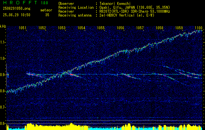
Task: Click the kHz axis unit label
Action: [3, 26]
